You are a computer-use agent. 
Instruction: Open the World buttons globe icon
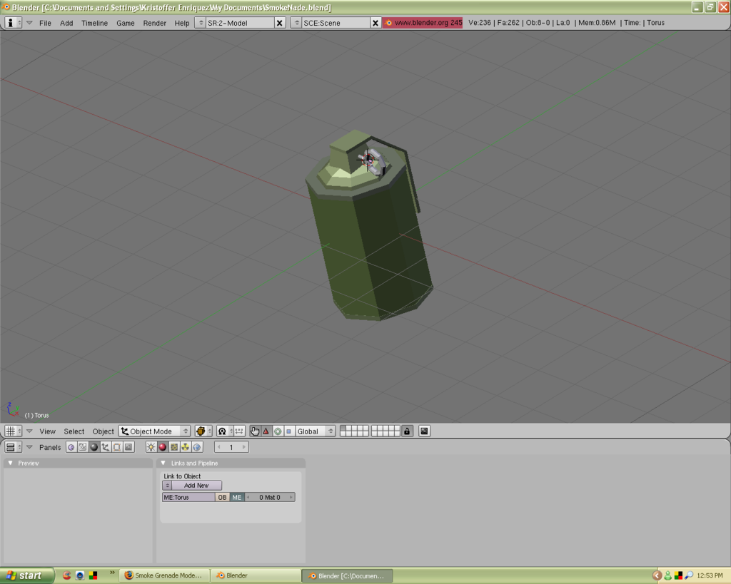pyautogui.click(x=197, y=447)
